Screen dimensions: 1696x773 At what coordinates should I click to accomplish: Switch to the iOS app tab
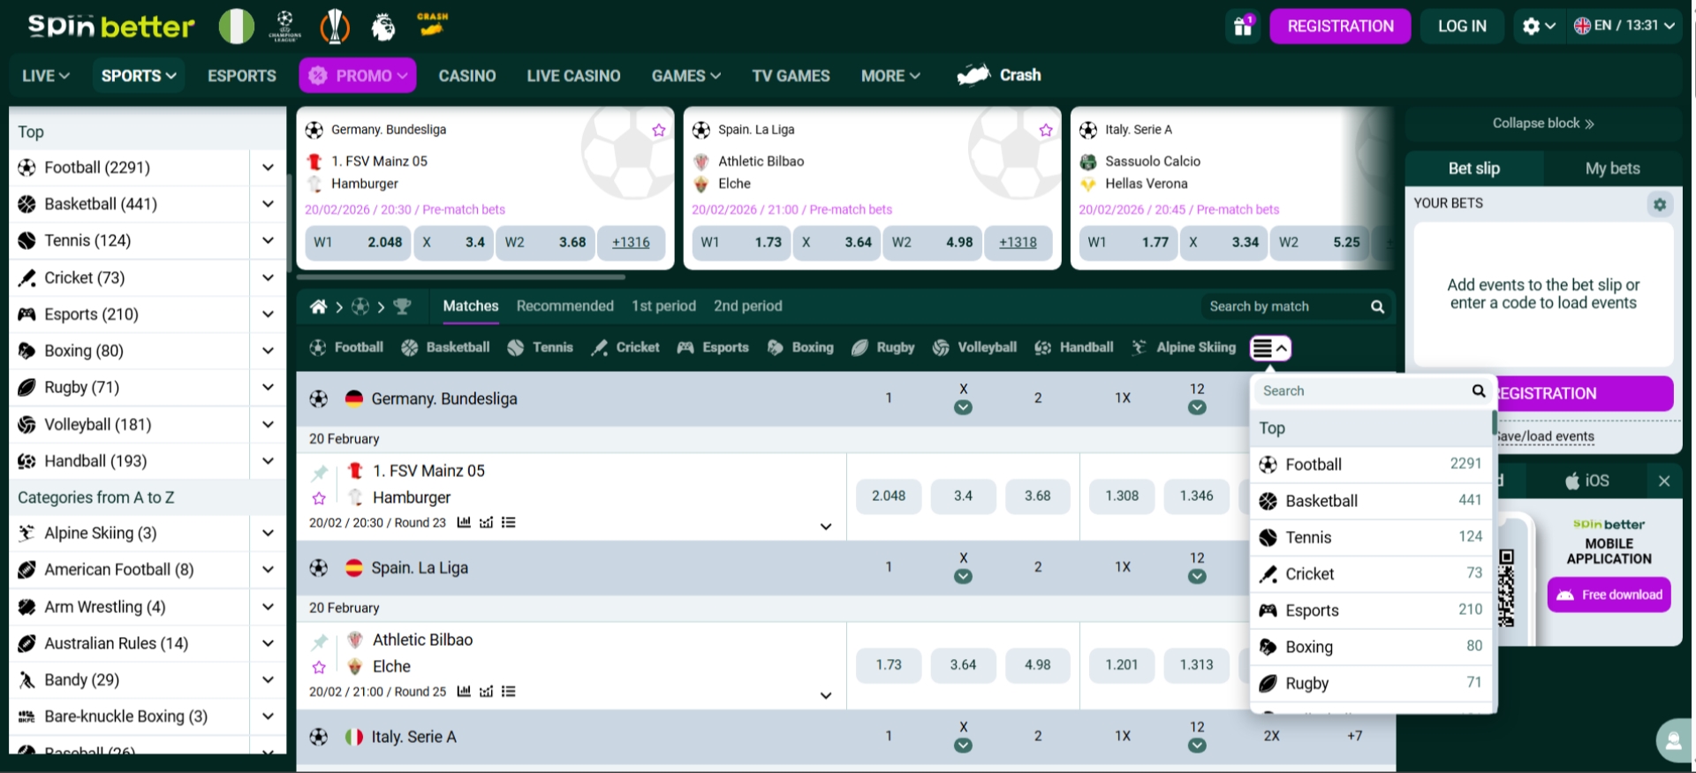pyautogui.click(x=1587, y=481)
